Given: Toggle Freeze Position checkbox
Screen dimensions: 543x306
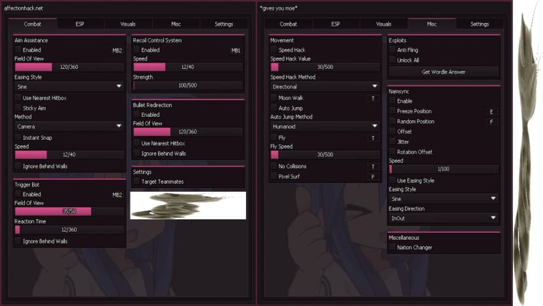Looking at the screenshot, I should tap(392, 111).
